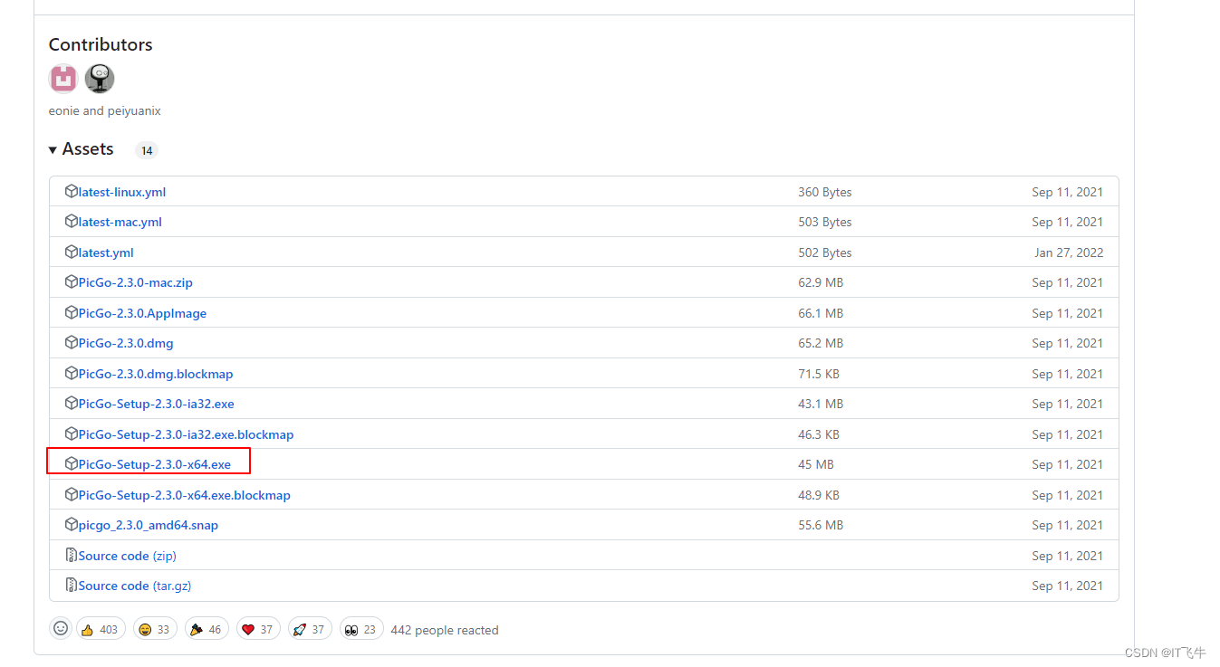Download Source code (zip)
The height and width of the screenshot is (667, 1220).
tap(127, 556)
